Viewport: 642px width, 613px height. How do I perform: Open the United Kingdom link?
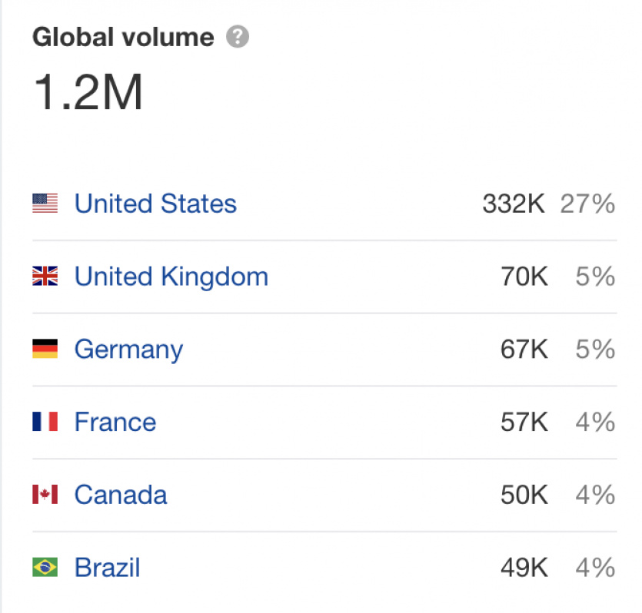click(171, 277)
